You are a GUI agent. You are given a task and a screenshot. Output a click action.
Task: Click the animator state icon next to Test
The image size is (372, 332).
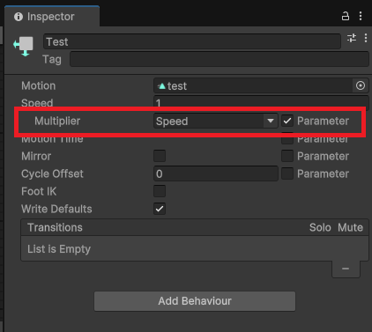(x=24, y=46)
